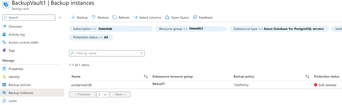Refresh the backup instances list

click(x=121, y=17)
